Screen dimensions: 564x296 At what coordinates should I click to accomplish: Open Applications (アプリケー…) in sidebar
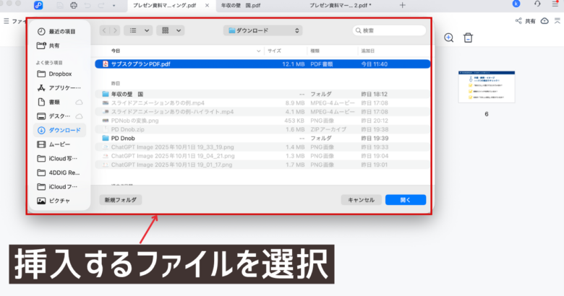point(59,87)
